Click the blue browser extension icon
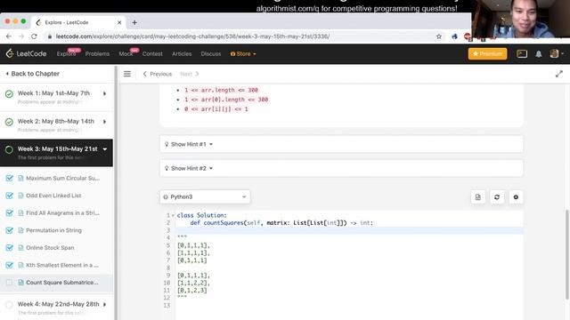 click(x=454, y=36)
